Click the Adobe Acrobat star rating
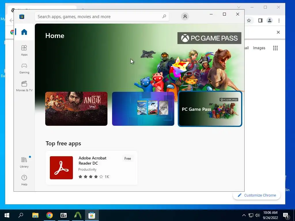The image size is (295, 221). 91,177
